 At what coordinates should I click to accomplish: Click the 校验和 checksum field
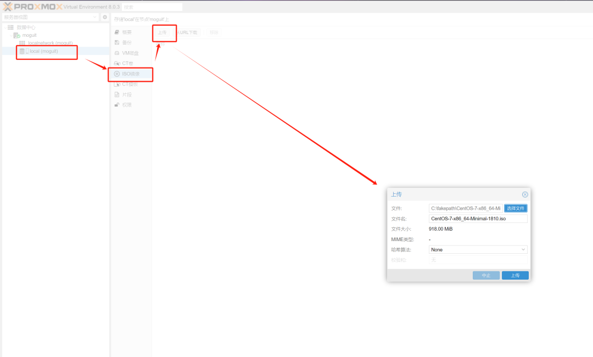click(x=478, y=260)
